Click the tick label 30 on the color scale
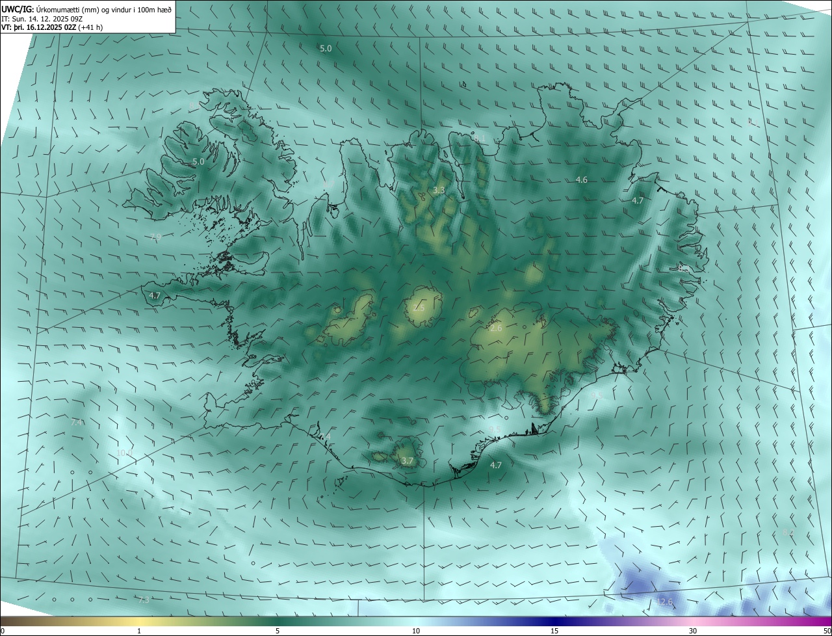The height and width of the screenshot is (636, 832). pos(693,631)
